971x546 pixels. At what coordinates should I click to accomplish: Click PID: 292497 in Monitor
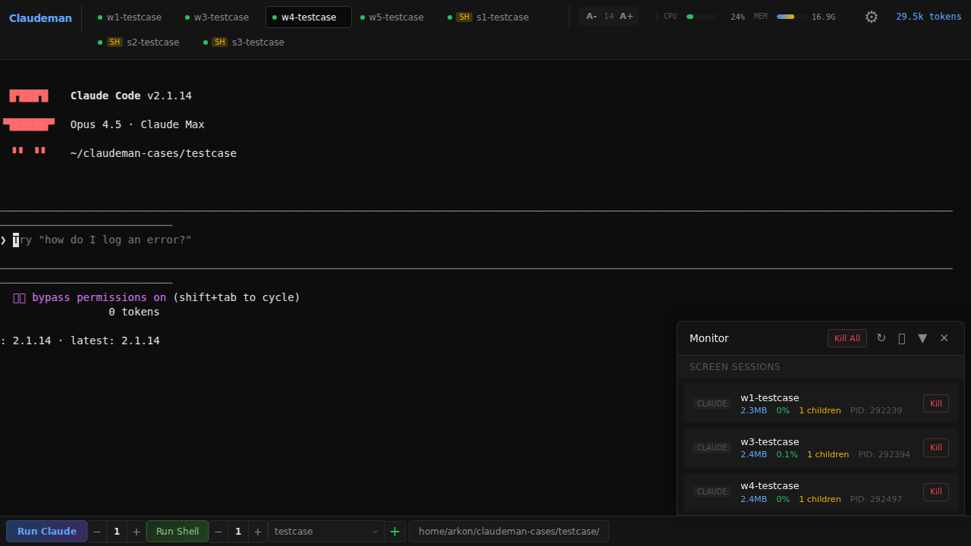click(x=876, y=499)
